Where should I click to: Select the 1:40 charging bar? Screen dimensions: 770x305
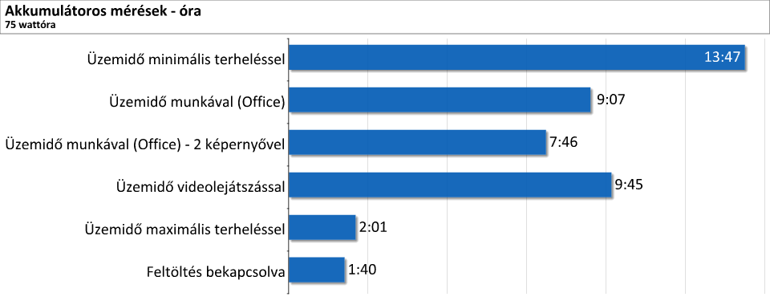(x=317, y=270)
